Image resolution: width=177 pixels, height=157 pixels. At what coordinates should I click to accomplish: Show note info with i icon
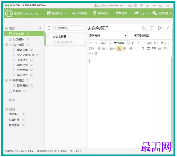tap(168, 28)
